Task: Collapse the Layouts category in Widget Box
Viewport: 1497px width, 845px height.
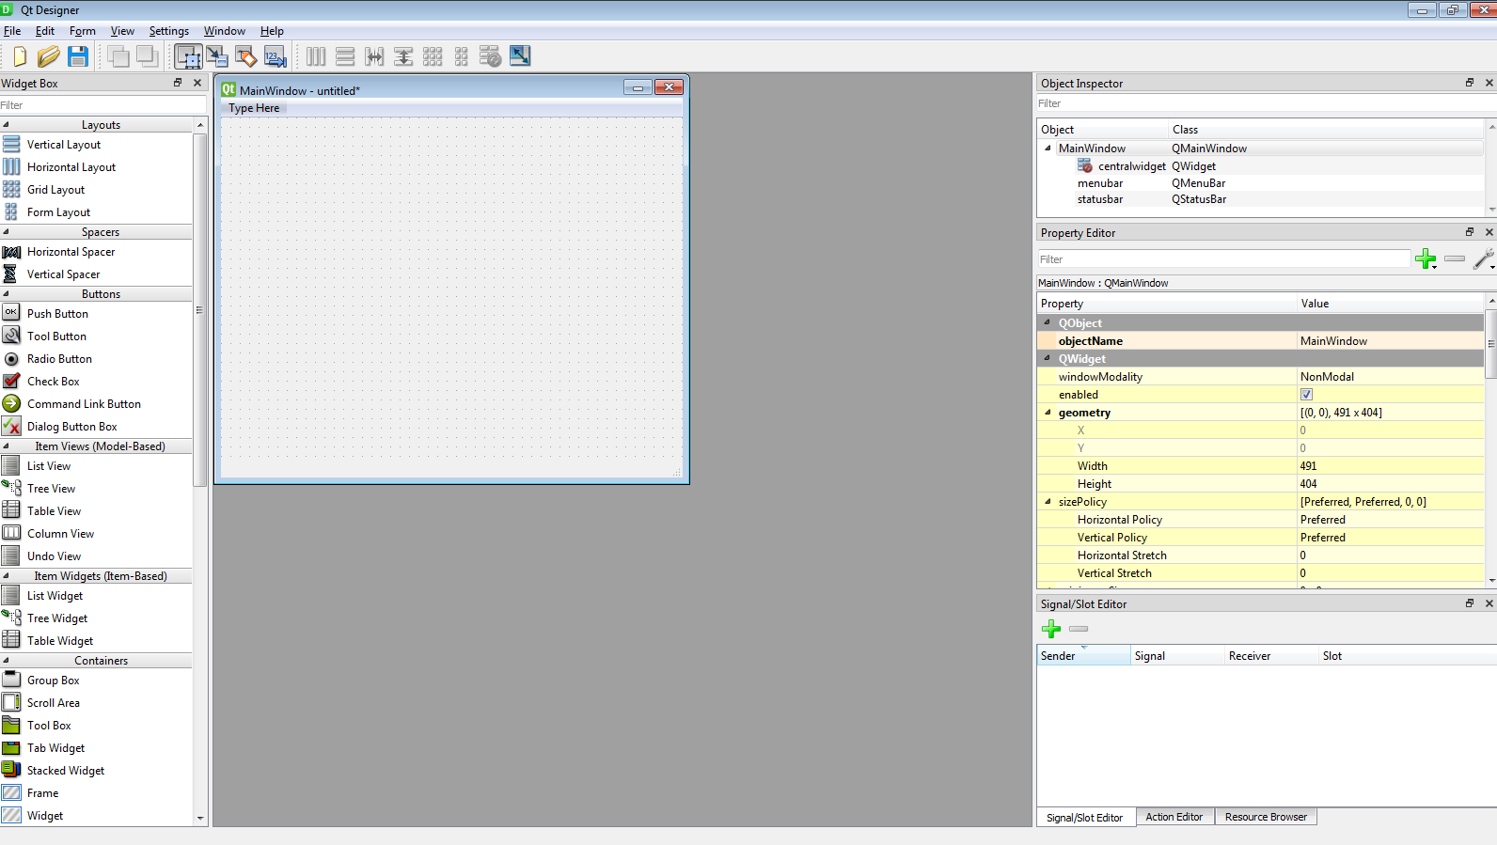Action: point(7,125)
